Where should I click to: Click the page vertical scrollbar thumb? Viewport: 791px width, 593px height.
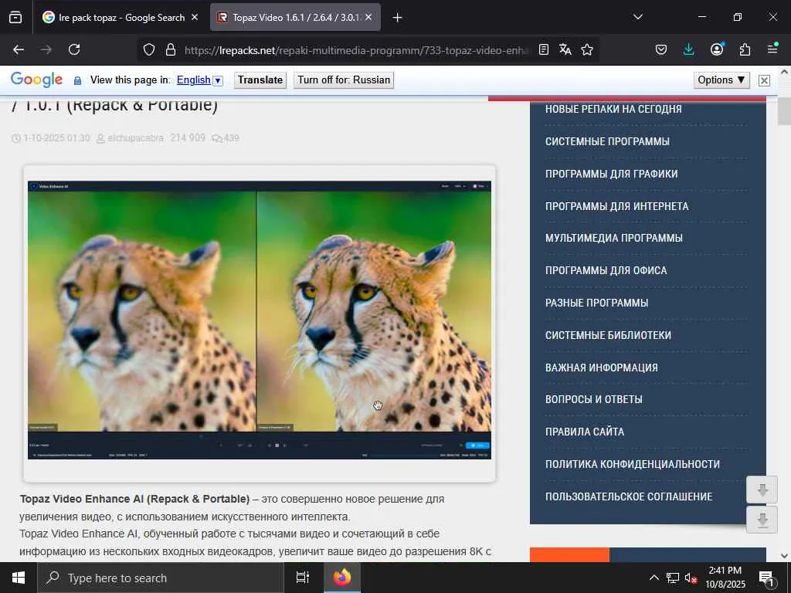click(x=784, y=111)
